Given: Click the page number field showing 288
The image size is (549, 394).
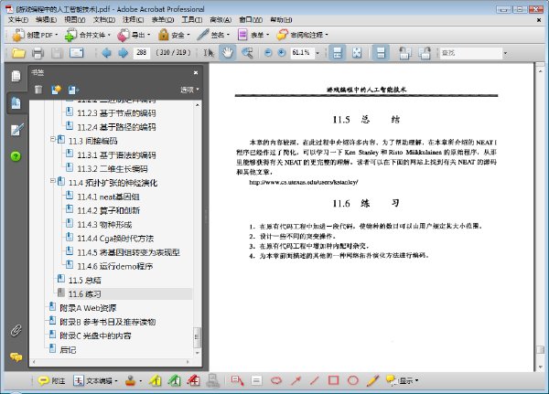Looking at the screenshot, I should point(142,53).
